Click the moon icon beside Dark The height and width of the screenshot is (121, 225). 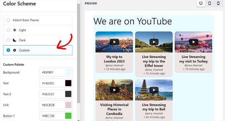click(15, 40)
